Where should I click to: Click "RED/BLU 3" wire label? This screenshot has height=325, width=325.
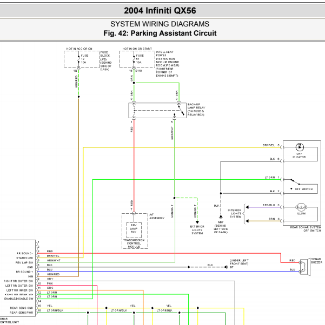pos(271,205)
